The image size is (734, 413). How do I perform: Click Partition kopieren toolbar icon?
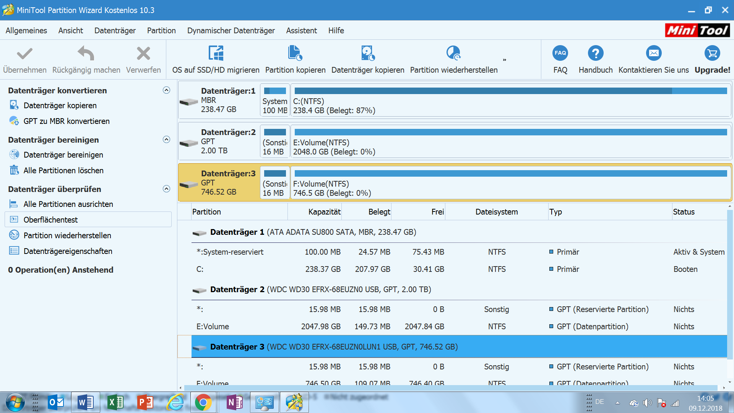coord(295,54)
